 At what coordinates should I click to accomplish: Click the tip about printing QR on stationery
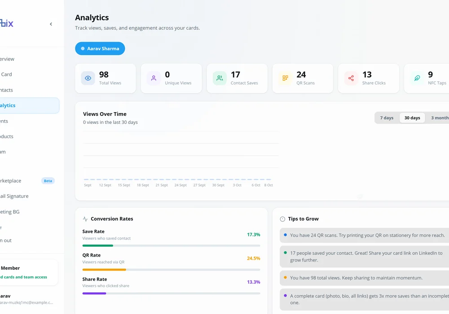tap(364, 235)
